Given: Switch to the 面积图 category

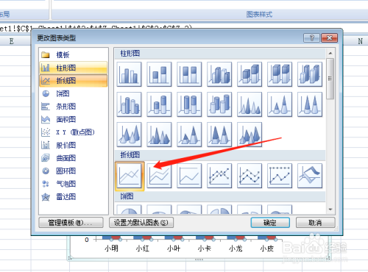Looking at the screenshot, I should coord(74,119).
